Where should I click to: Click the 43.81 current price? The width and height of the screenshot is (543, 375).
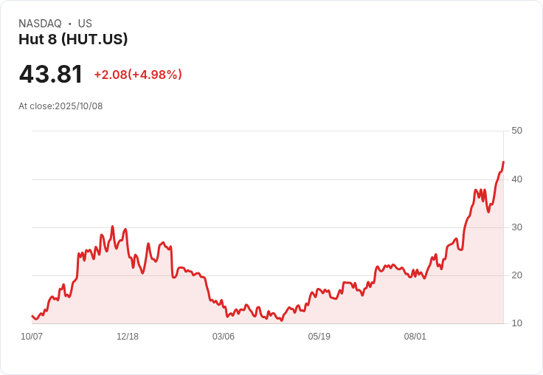51,74
